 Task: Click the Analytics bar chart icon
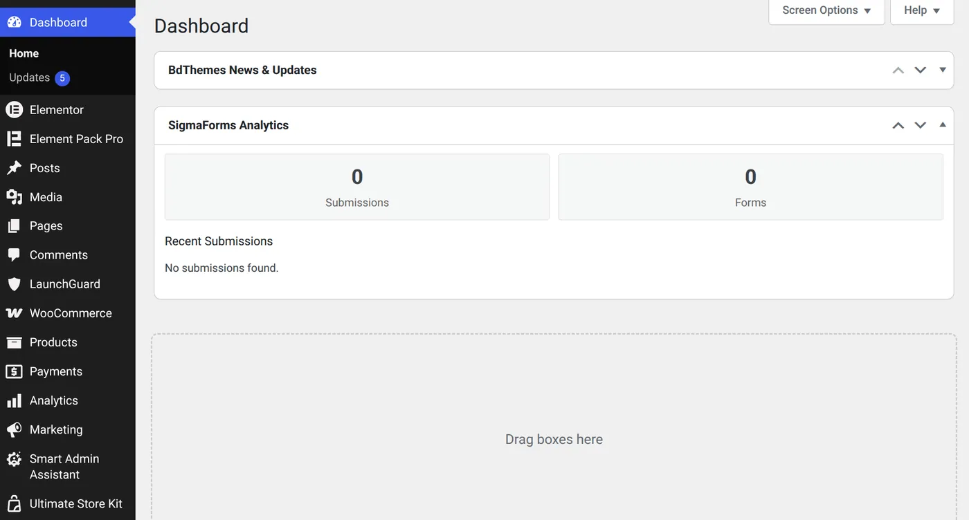[14, 400]
